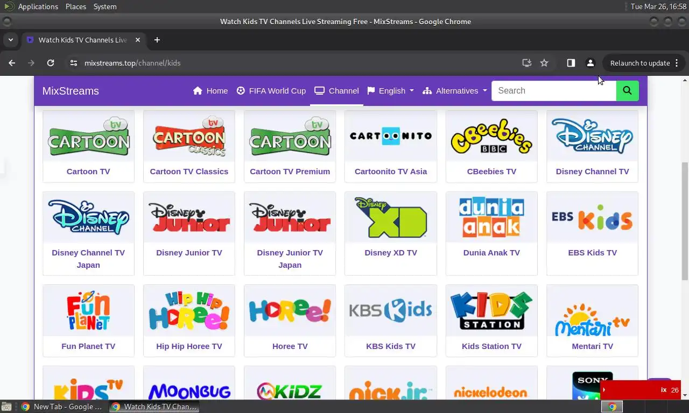Click the page vertical scrollbar thumb
The width and height of the screenshot is (689, 413).
pyautogui.click(x=685, y=221)
